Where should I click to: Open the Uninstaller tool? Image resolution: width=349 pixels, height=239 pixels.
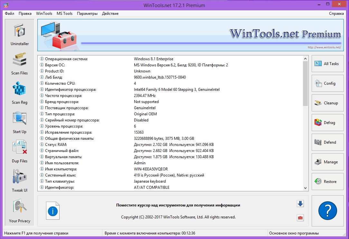[x=20, y=34]
